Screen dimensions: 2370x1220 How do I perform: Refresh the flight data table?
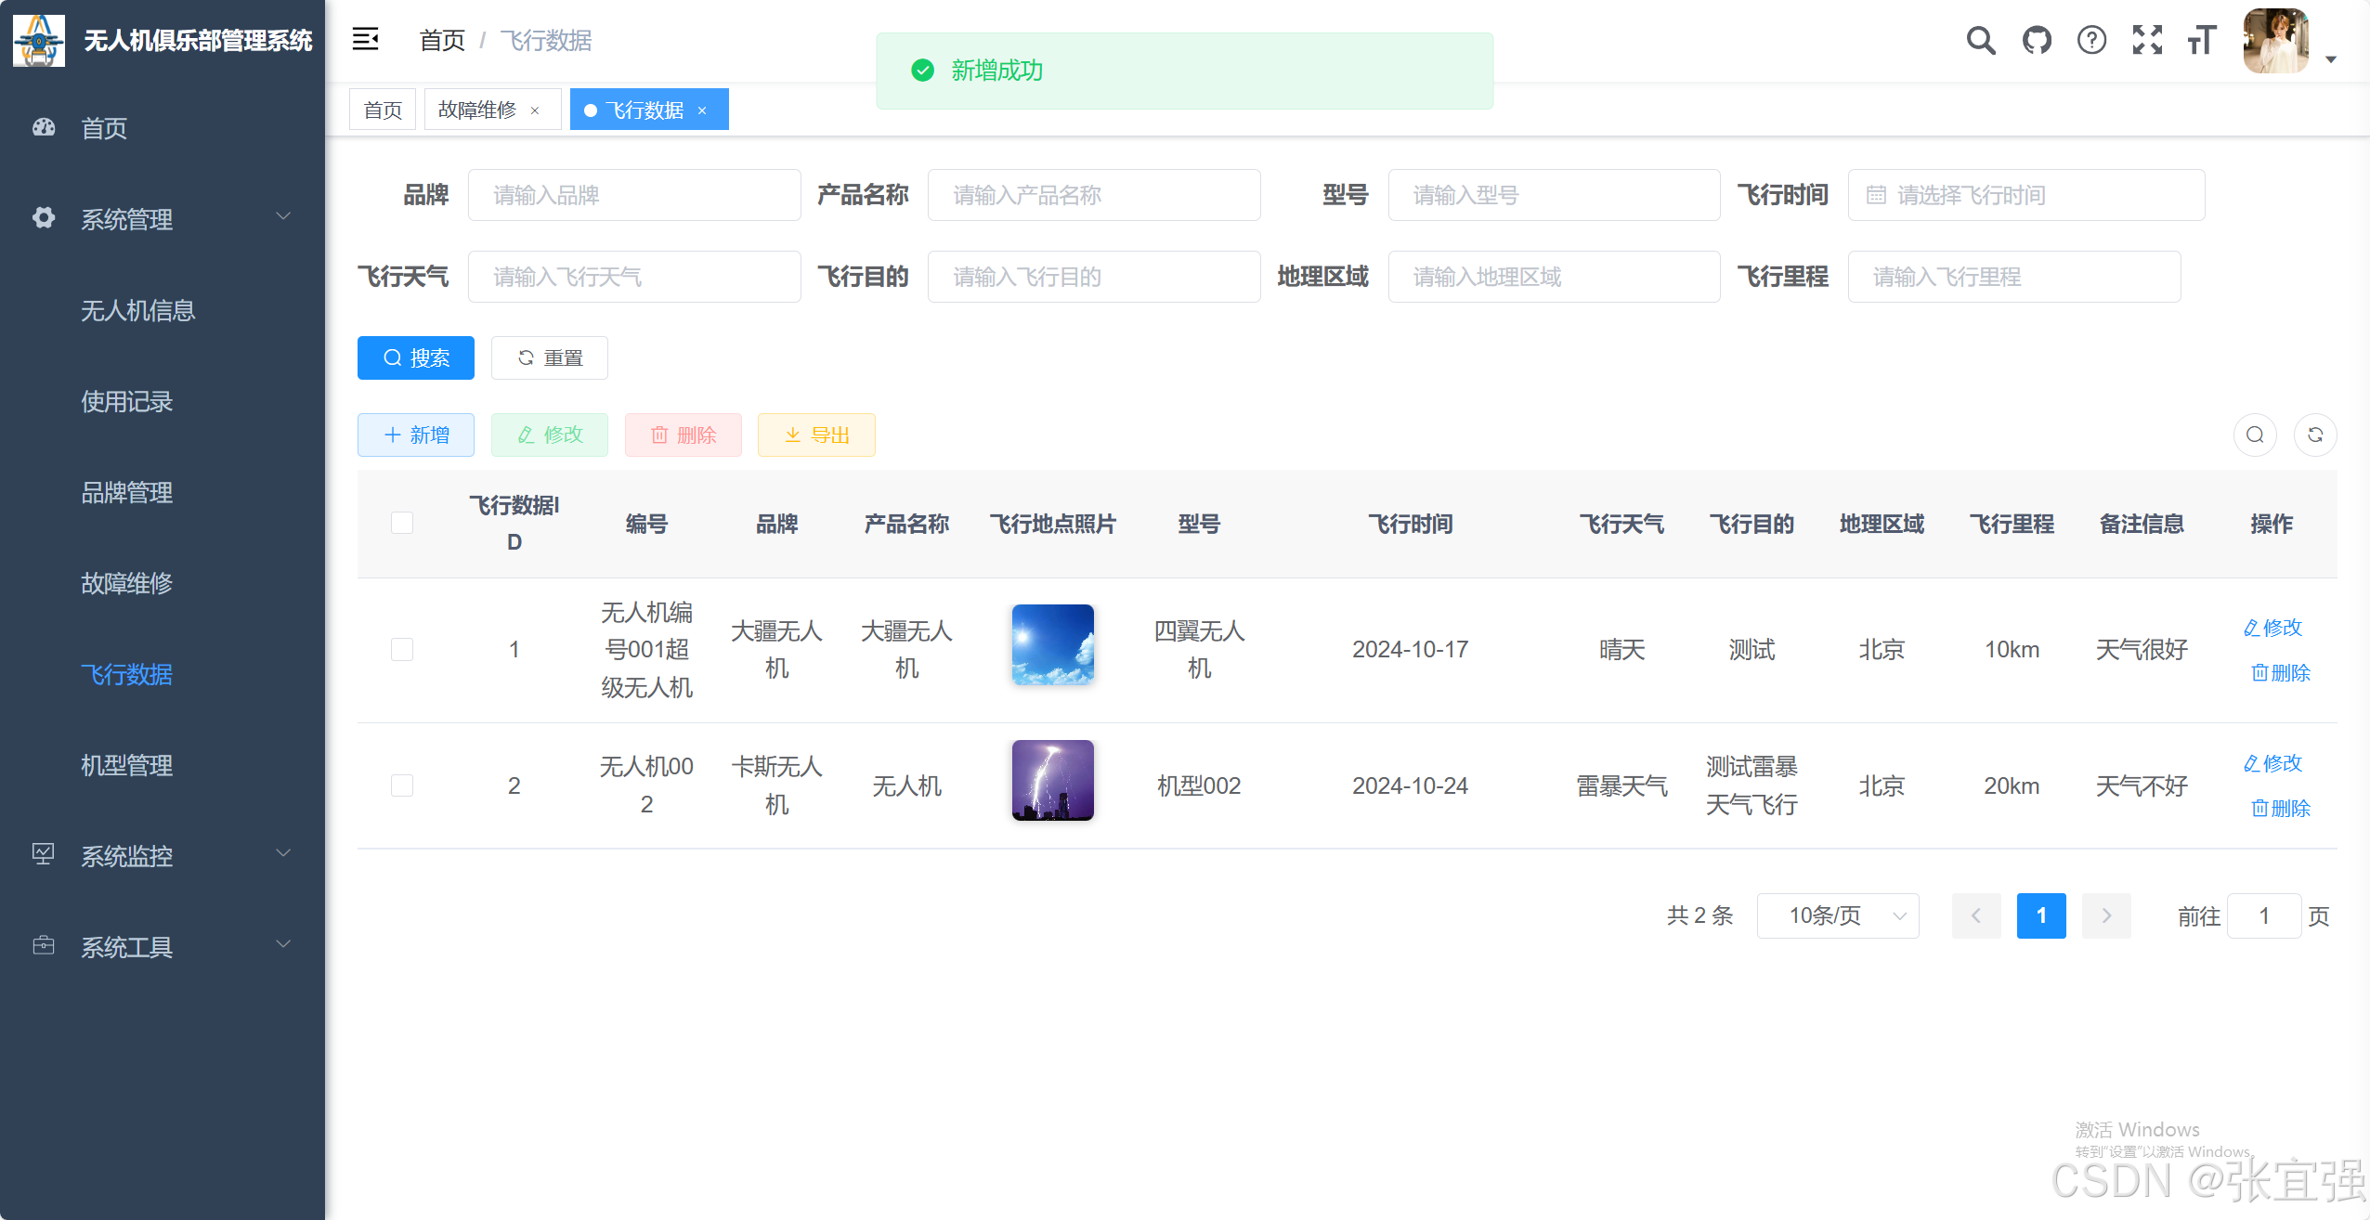[x=2316, y=434]
